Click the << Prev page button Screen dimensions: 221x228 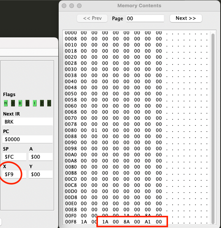(92, 18)
